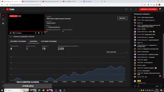Image resolution: width=164 pixels, height=92 pixels.
Task: Click the red preview progress bar
Action: pyautogui.click(x=26, y=31)
